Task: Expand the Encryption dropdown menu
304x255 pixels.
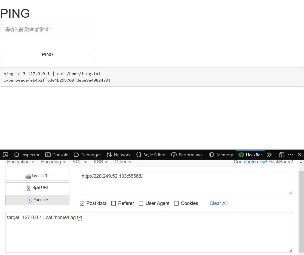Action: coord(21,162)
